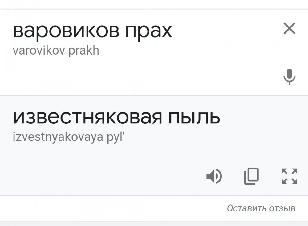Tap the romanized text 'izvestnyakovaya'
This screenshot has height=226, width=308.
tap(58, 136)
